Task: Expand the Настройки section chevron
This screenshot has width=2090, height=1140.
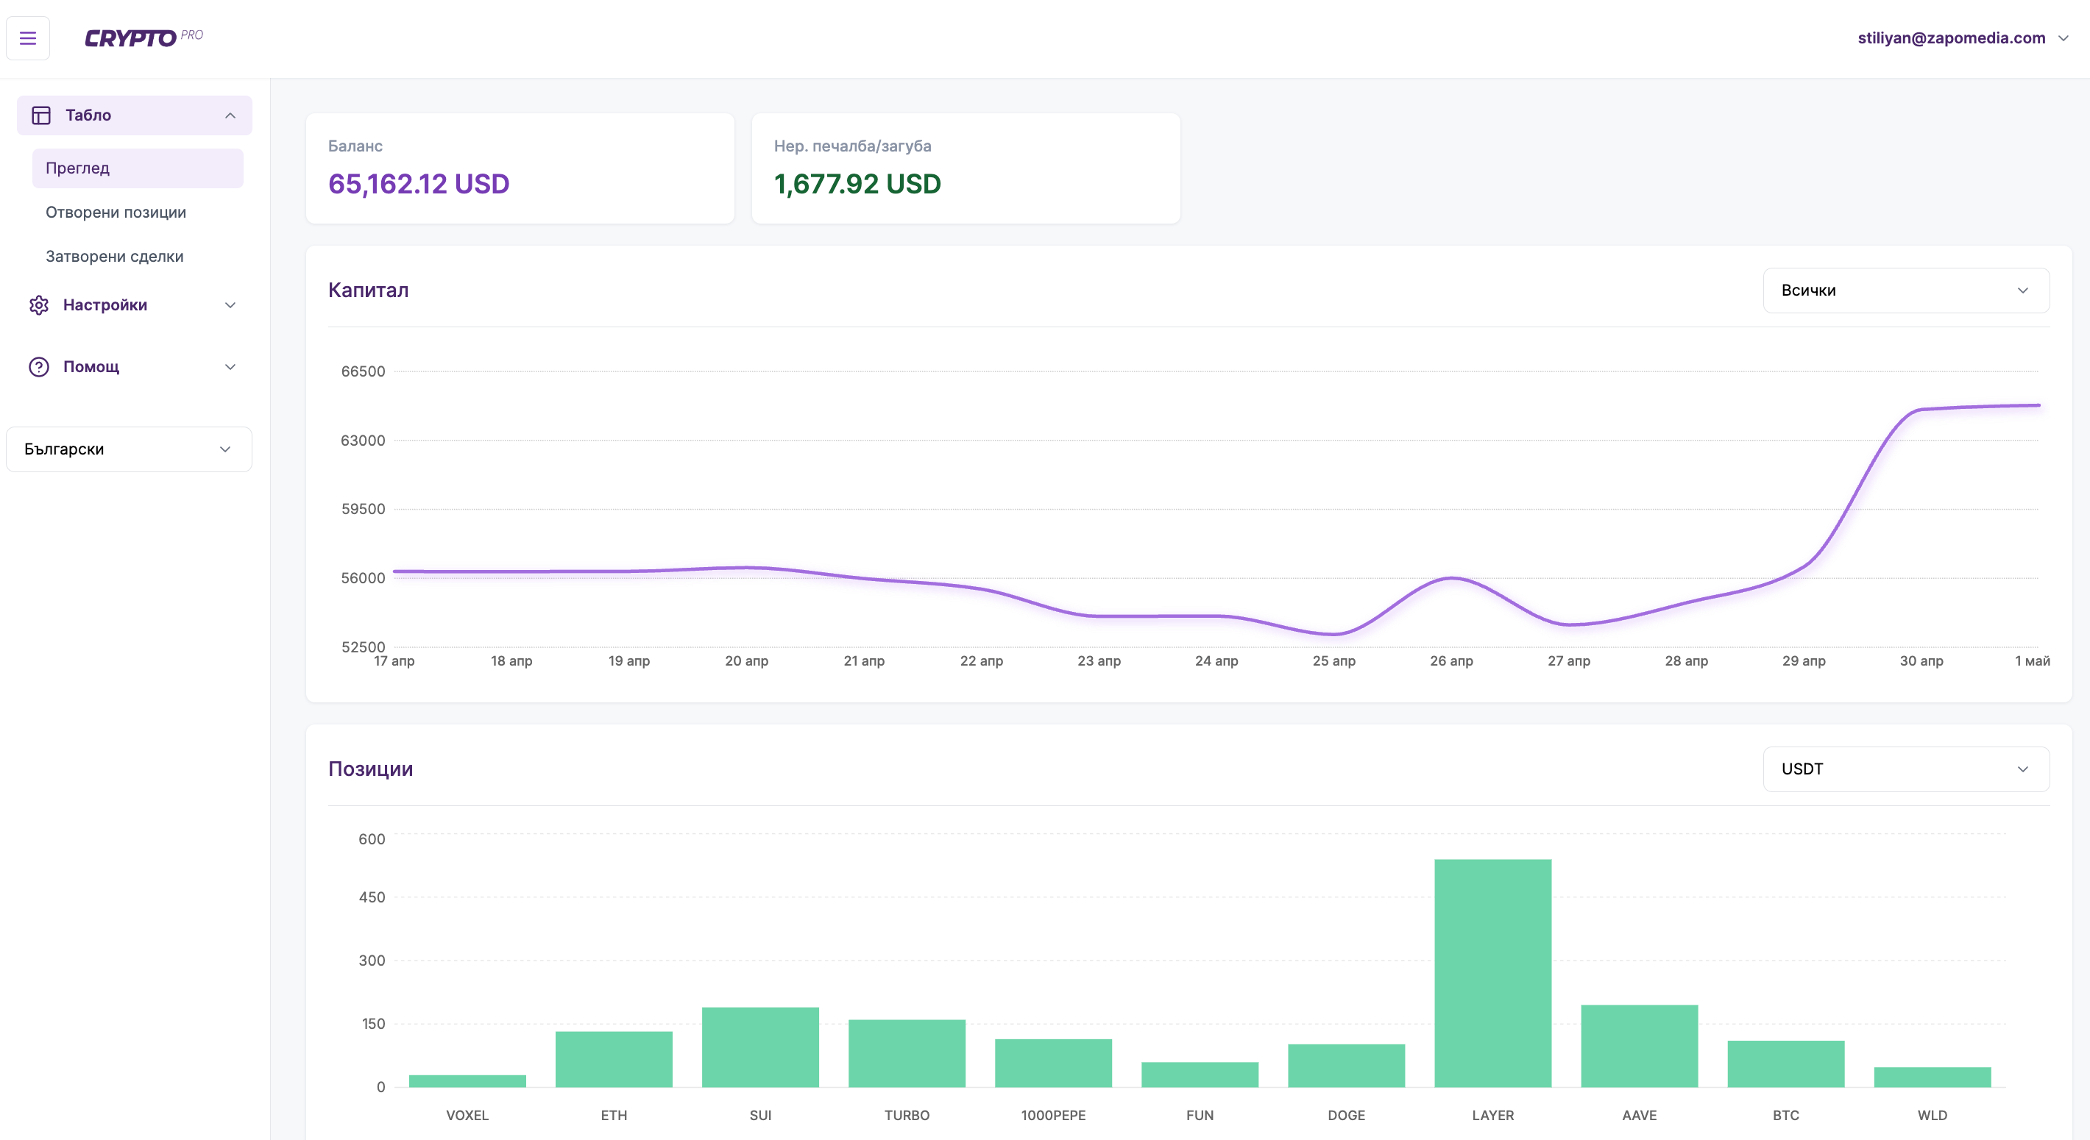Action: 230,305
